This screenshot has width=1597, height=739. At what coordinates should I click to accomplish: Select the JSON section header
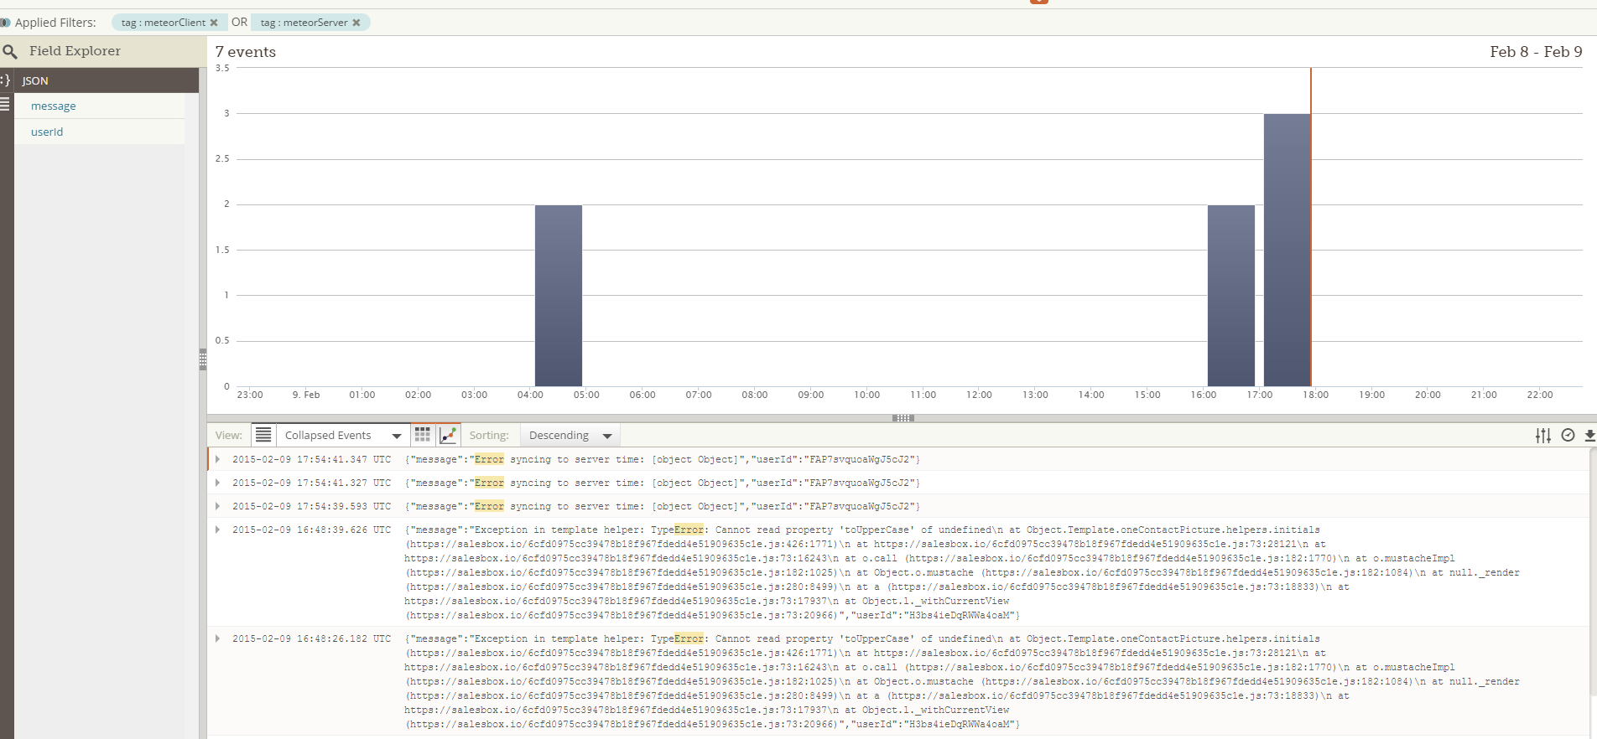35,80
